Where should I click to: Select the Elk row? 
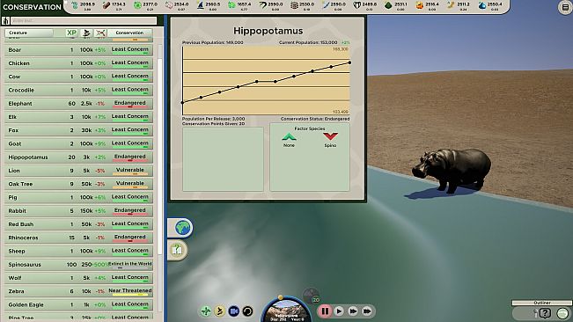(x=78, y=117)
